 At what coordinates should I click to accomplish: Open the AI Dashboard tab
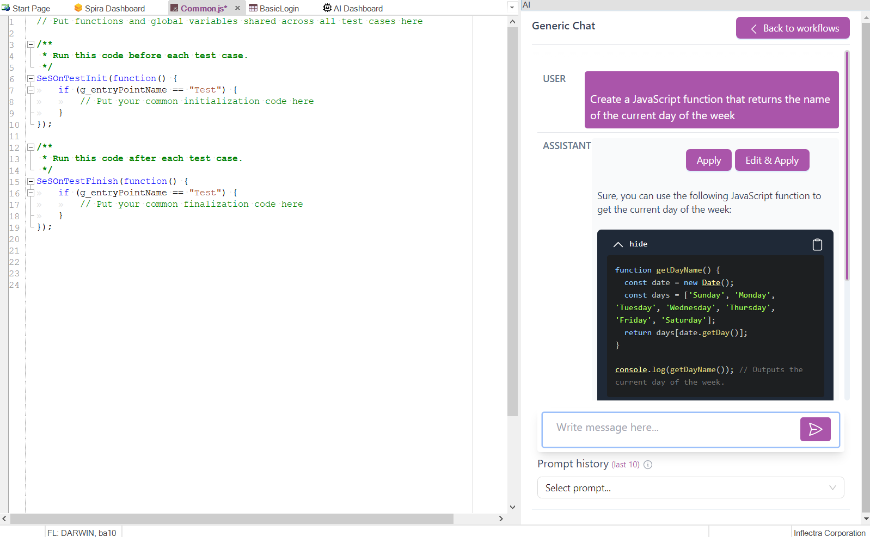[358, 9]
